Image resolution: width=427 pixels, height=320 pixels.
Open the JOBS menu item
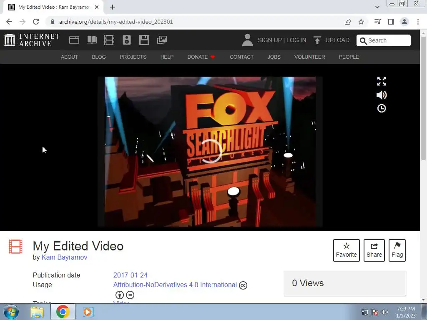point(274,57)
